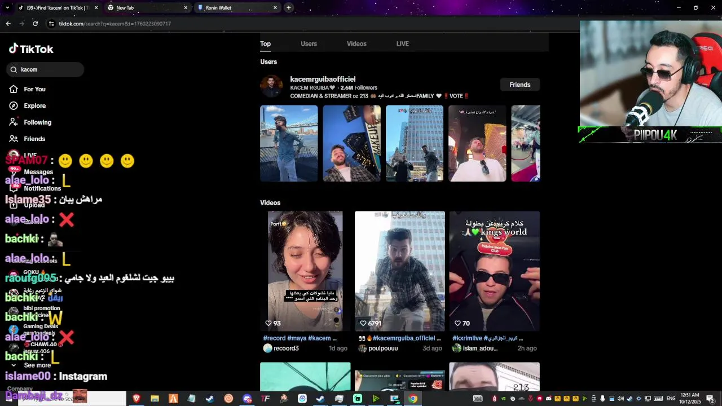Open Brave browser from taskbar
722x406 pixels.
(x=136, y=399)
